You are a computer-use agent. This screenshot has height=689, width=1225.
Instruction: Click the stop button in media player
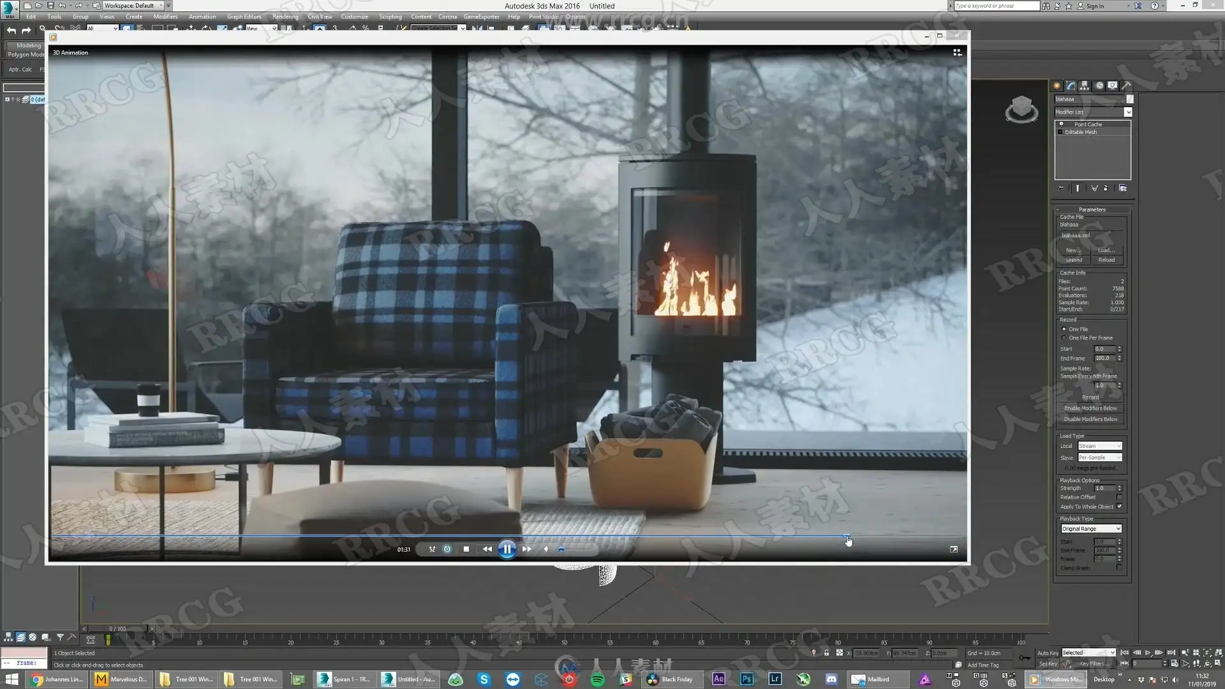pos(466,549)
